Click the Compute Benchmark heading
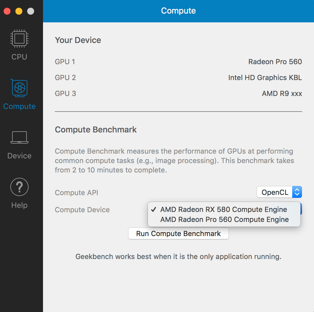This screenshot has width=314, height=312. click(96, 130)
